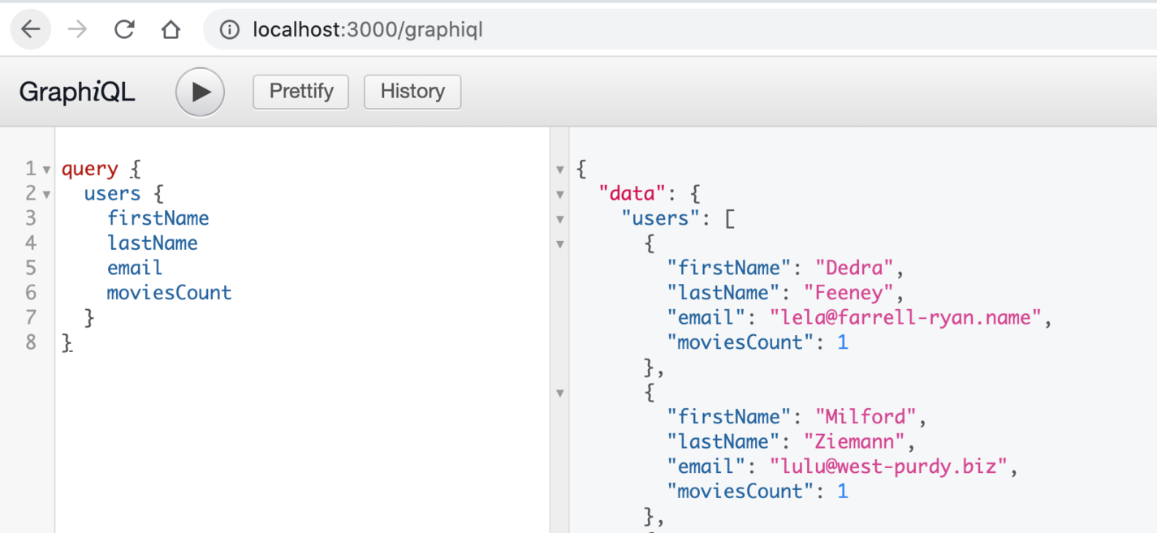This screenshot has height=533, width=1157.
Task: View site information for localhost
Action: tap(231, 30)
